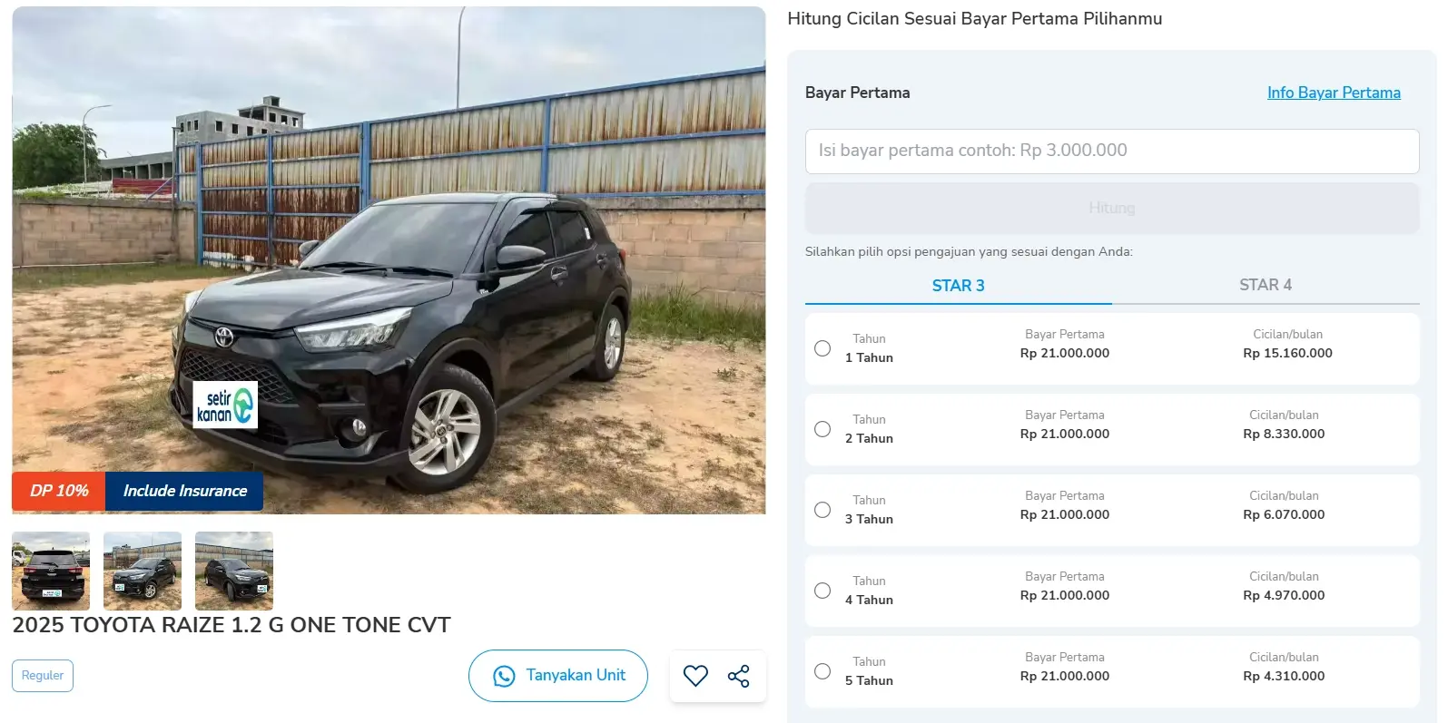View the rear car photo thumbnail
The image size is (1448, 723).
click(x=51, y=571)
